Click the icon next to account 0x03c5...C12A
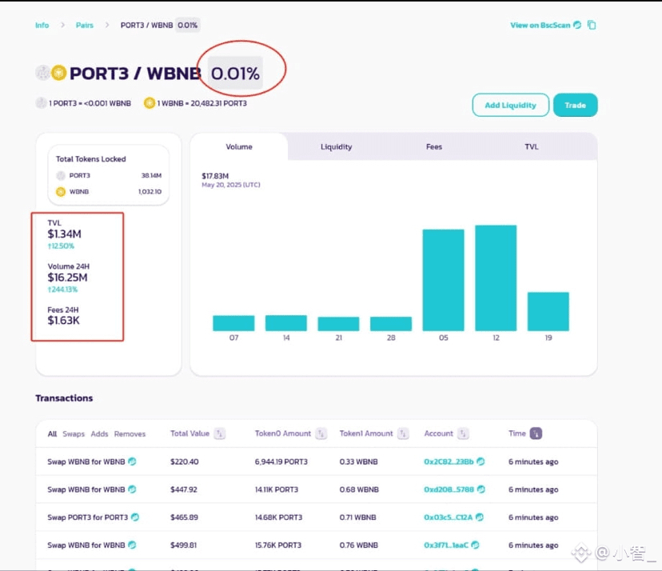The image size is (662, 571). pos(480,517)
